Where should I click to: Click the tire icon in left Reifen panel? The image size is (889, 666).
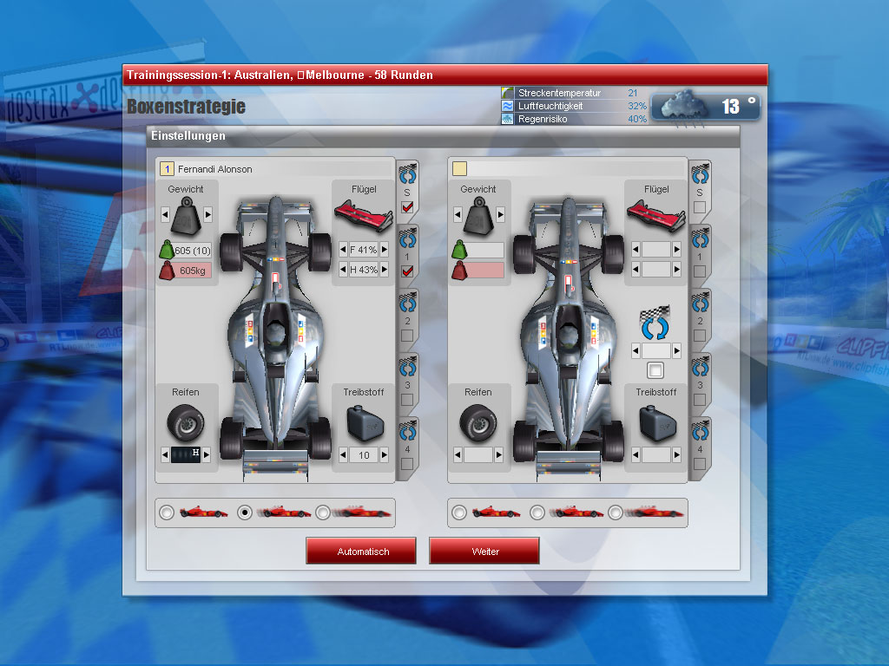click(186, 422)
